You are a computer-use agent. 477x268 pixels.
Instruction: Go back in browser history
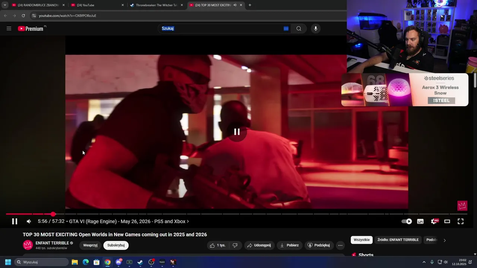pyautogui.click(x=5, y=16)
